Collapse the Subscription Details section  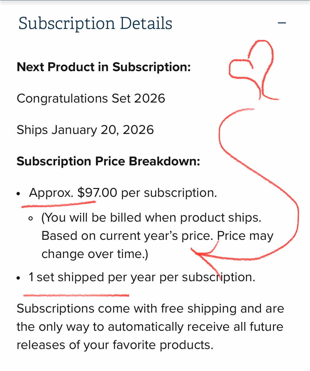click(282, 23)
